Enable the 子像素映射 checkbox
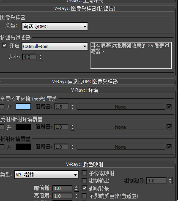The height and width of the screenshot is (201, 178). 84,173
